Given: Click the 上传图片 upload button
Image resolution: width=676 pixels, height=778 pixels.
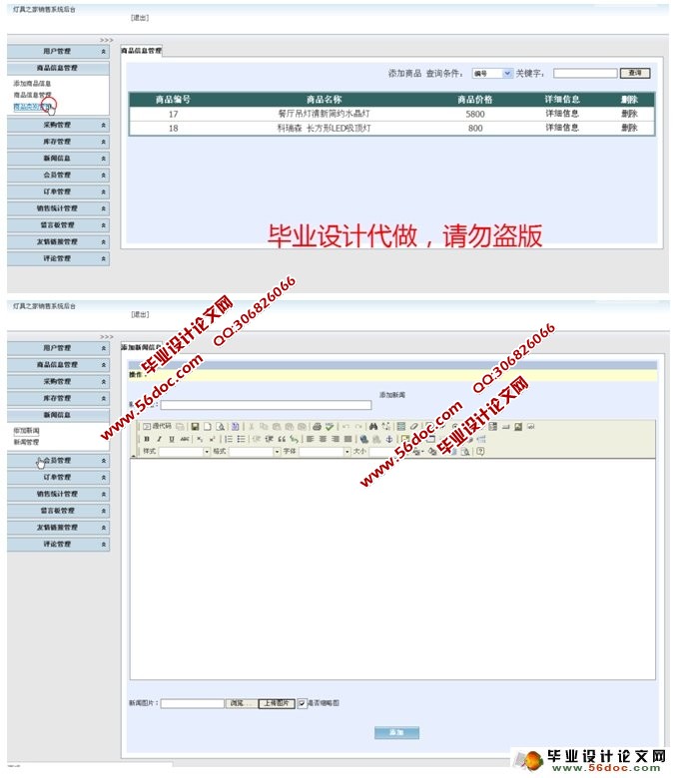Looking at the screenshot, I should [x=277, y=703].
